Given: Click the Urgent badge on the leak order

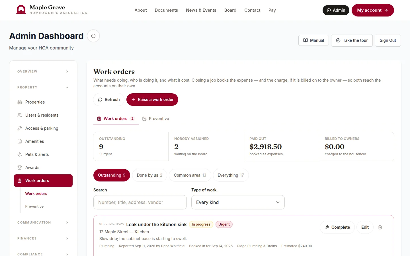Looking at the screenshot, I should pos(224,224).
